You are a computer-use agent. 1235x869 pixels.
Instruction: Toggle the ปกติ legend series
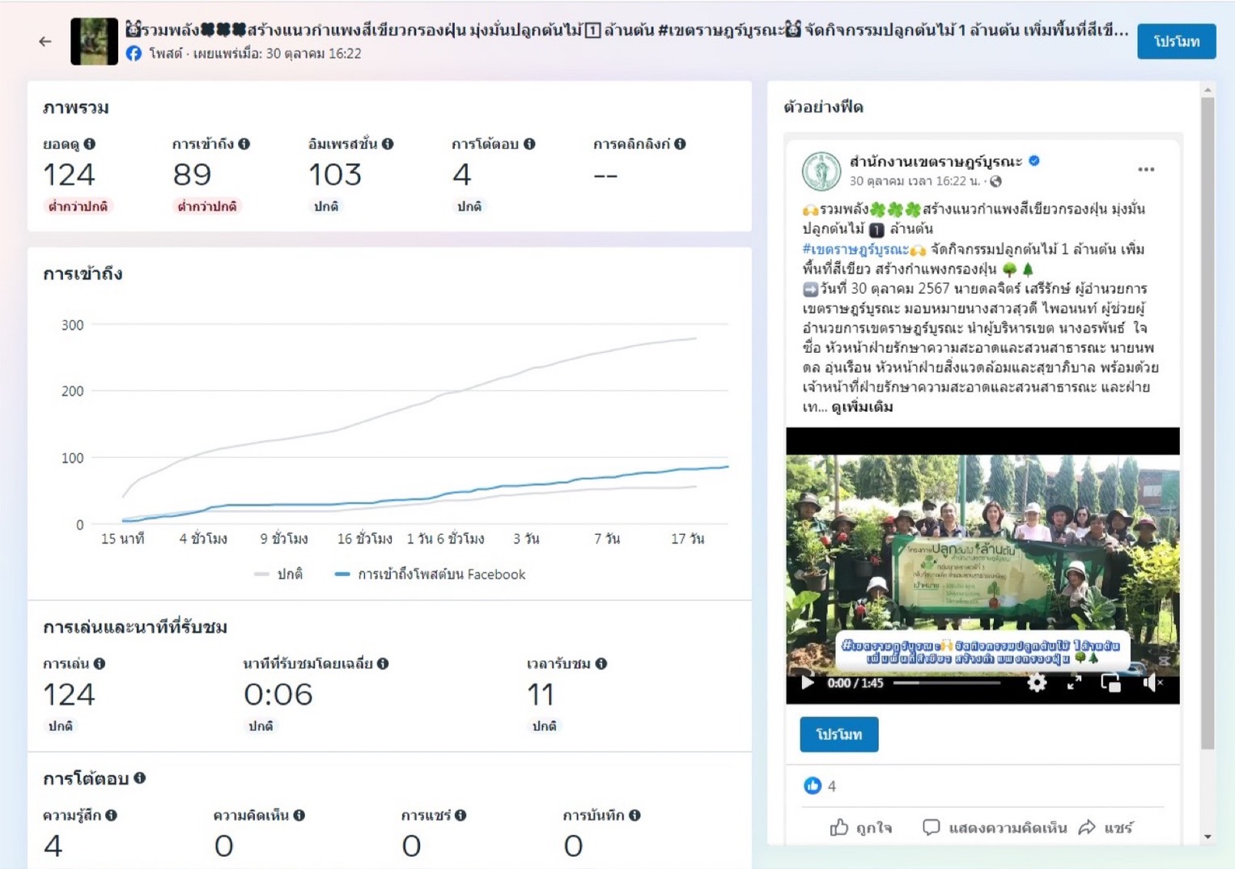(x=278, y=574)
